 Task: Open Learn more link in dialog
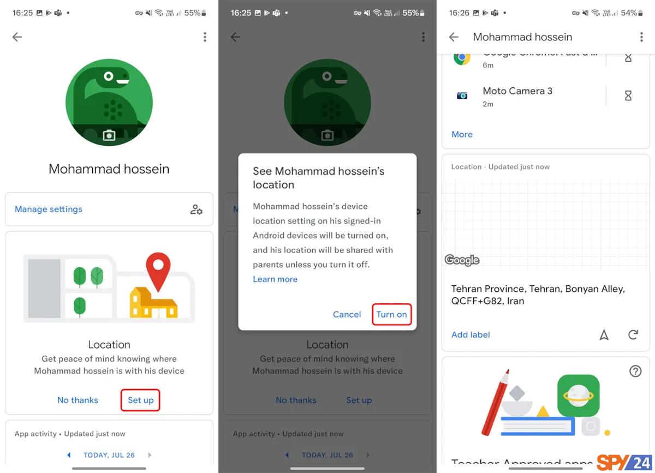(275, 279)
